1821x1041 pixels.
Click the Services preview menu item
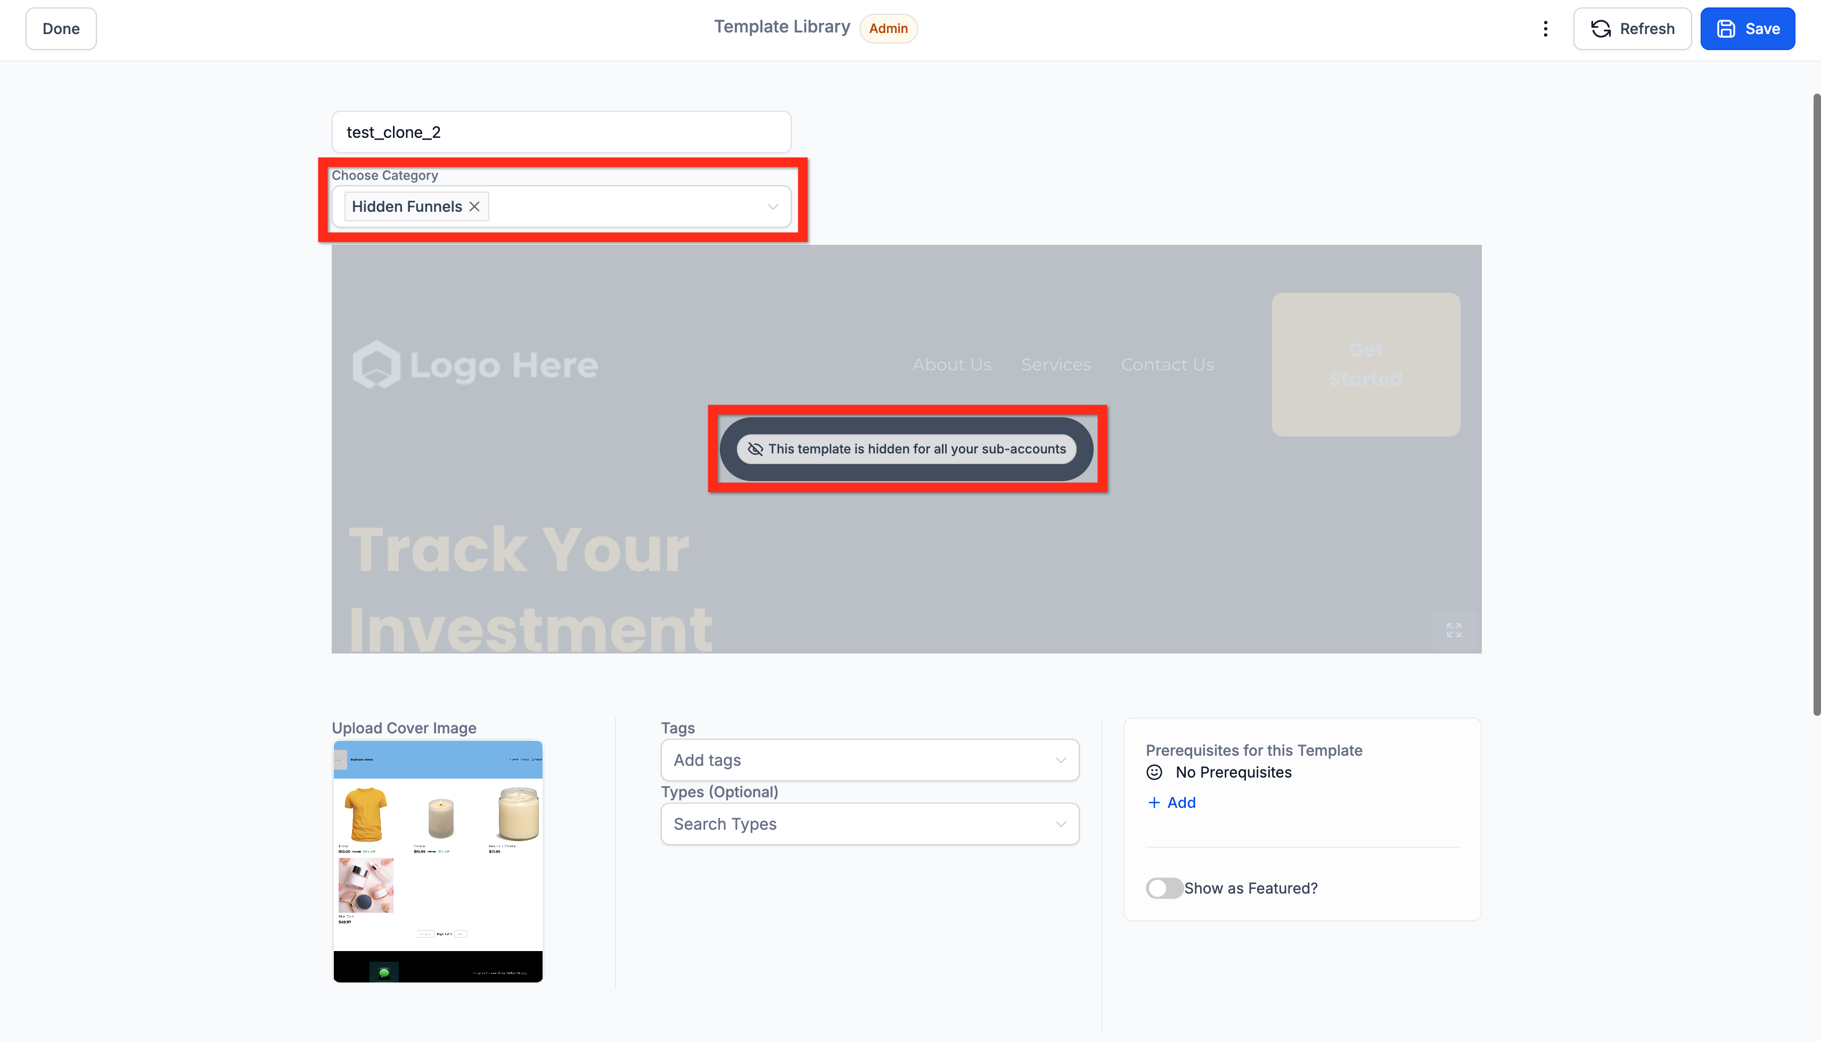(x=1056, y=365)
